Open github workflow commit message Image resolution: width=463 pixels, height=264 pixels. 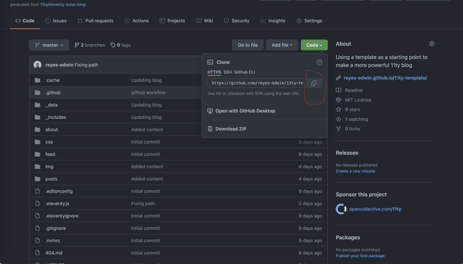(148, 93)
